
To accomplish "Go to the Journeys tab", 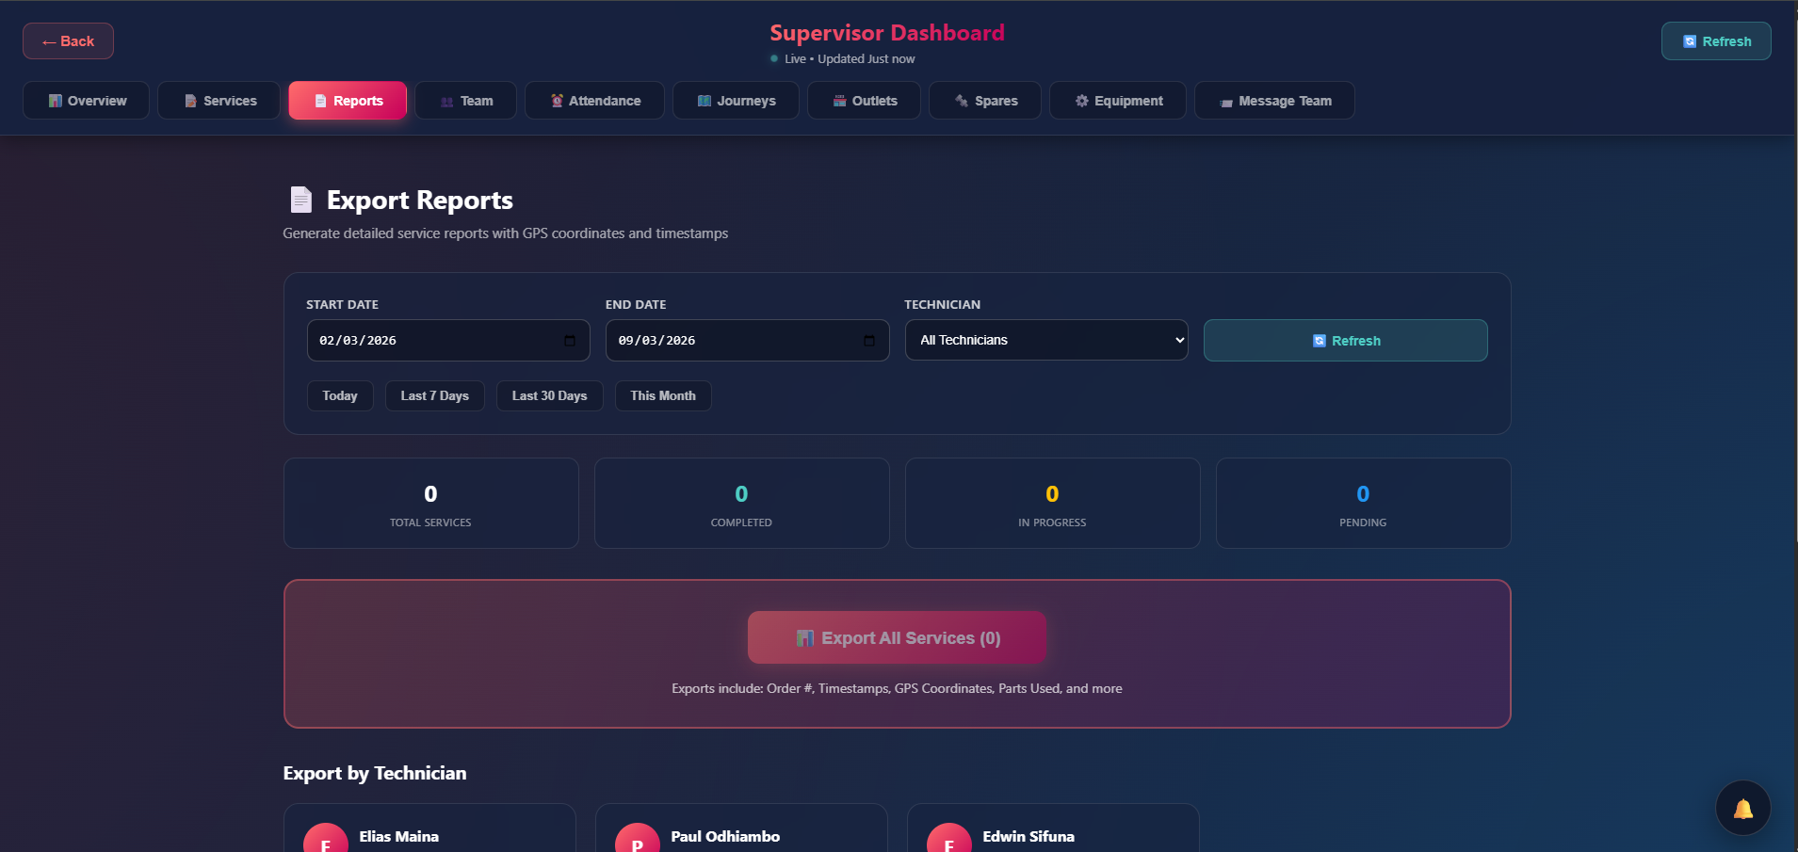I will (736, 101).
